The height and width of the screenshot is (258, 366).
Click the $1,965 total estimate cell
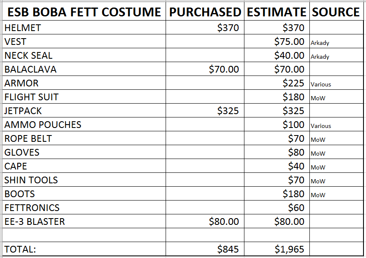pyautogui.click(x=277, y=249)
